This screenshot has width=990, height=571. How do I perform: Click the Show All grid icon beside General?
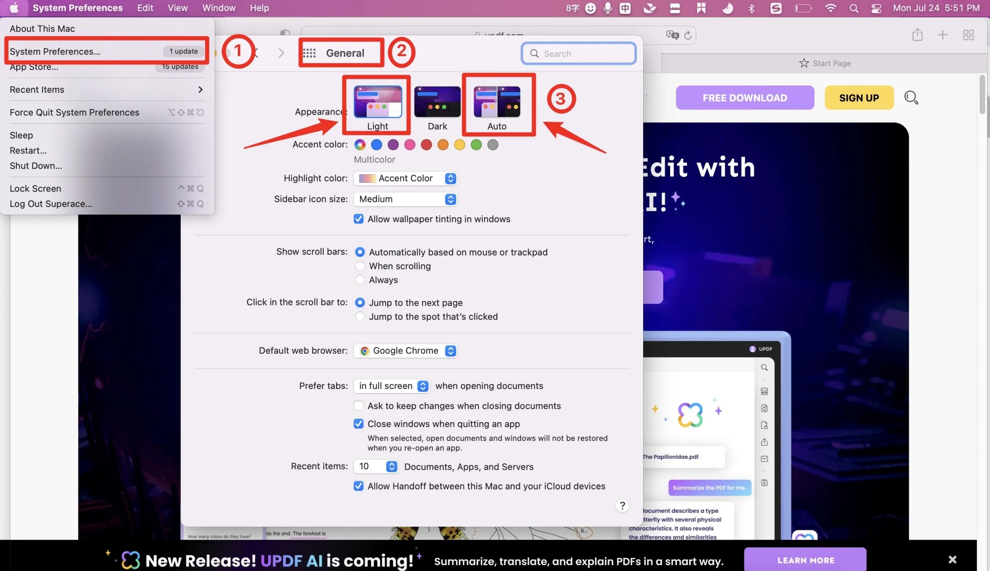309,52
